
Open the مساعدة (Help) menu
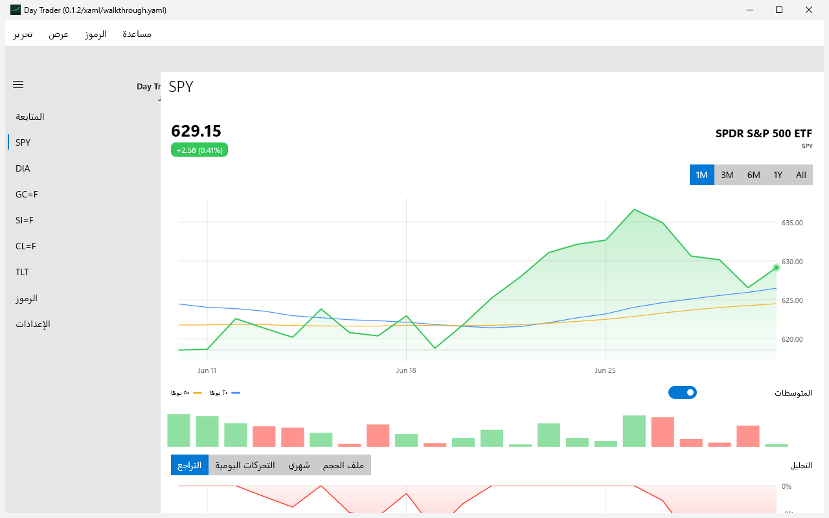pos(137,34)
